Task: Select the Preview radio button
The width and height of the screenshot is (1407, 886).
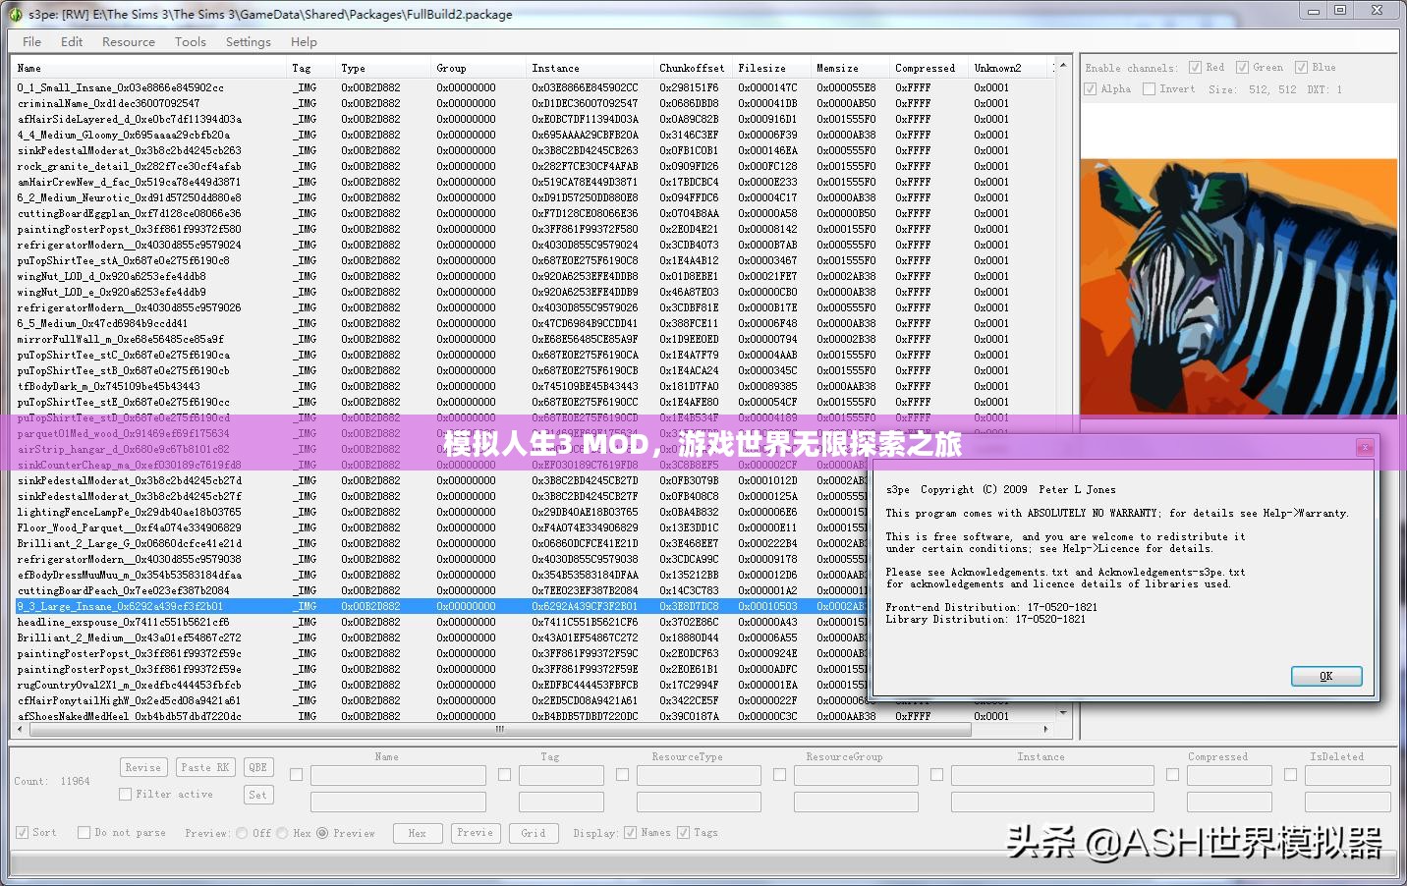Action: [322, 833]
